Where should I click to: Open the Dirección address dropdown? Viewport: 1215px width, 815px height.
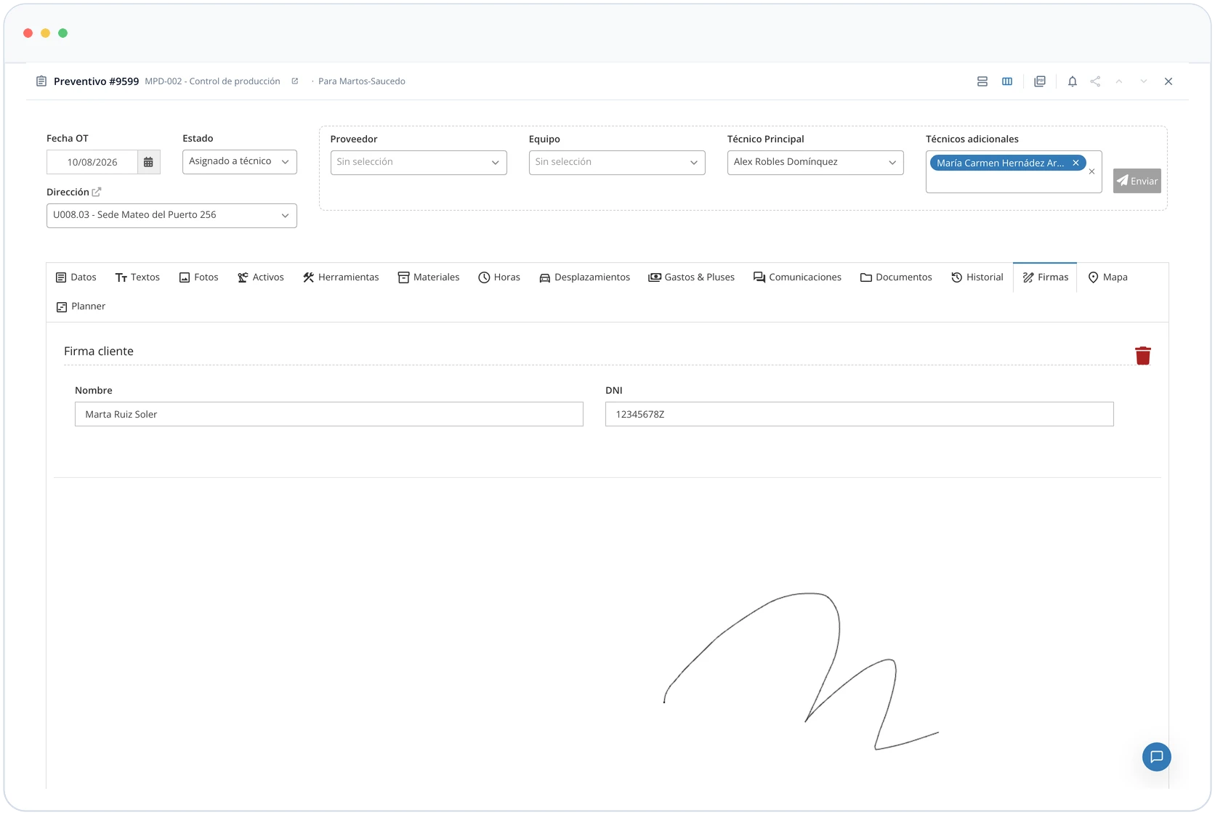(171, 215)
